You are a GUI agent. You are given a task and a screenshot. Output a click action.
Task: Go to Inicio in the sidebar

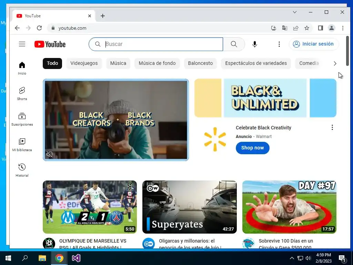click(x=22, y=68)
